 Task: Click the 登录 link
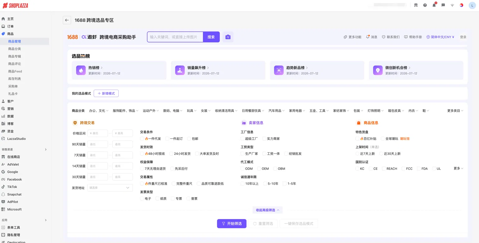463,37
